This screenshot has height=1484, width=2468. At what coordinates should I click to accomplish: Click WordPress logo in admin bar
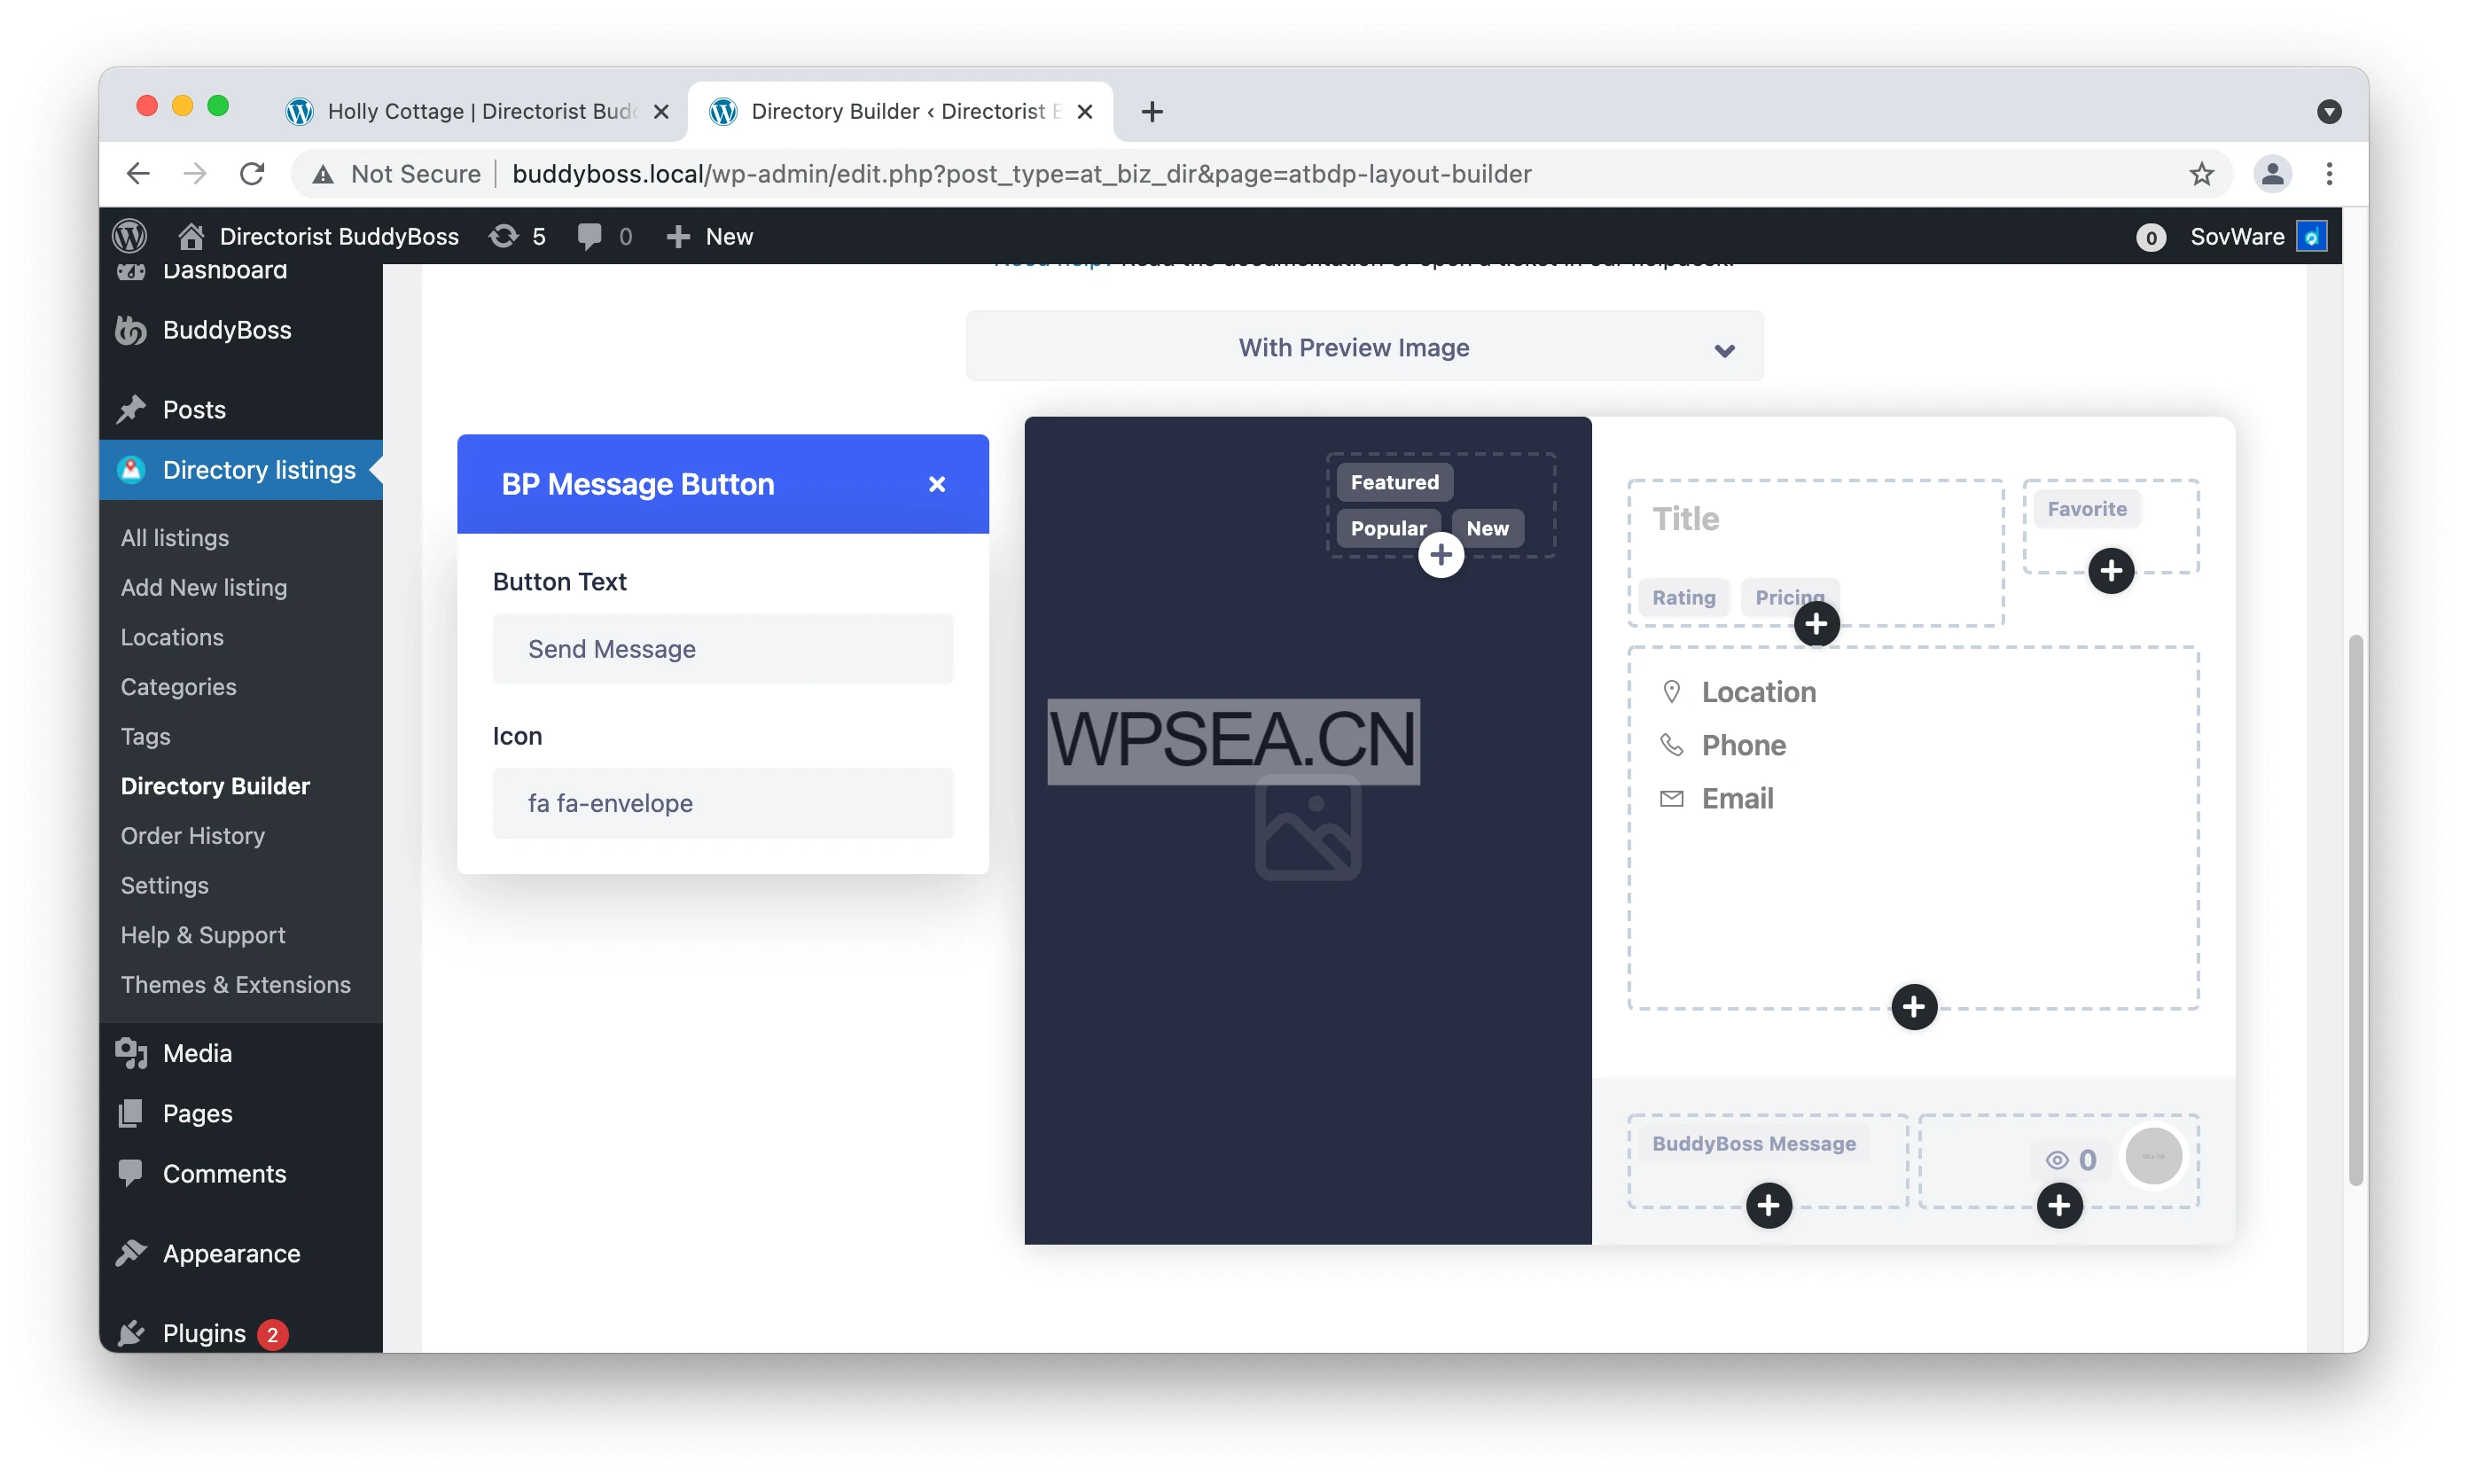[130, 237]
